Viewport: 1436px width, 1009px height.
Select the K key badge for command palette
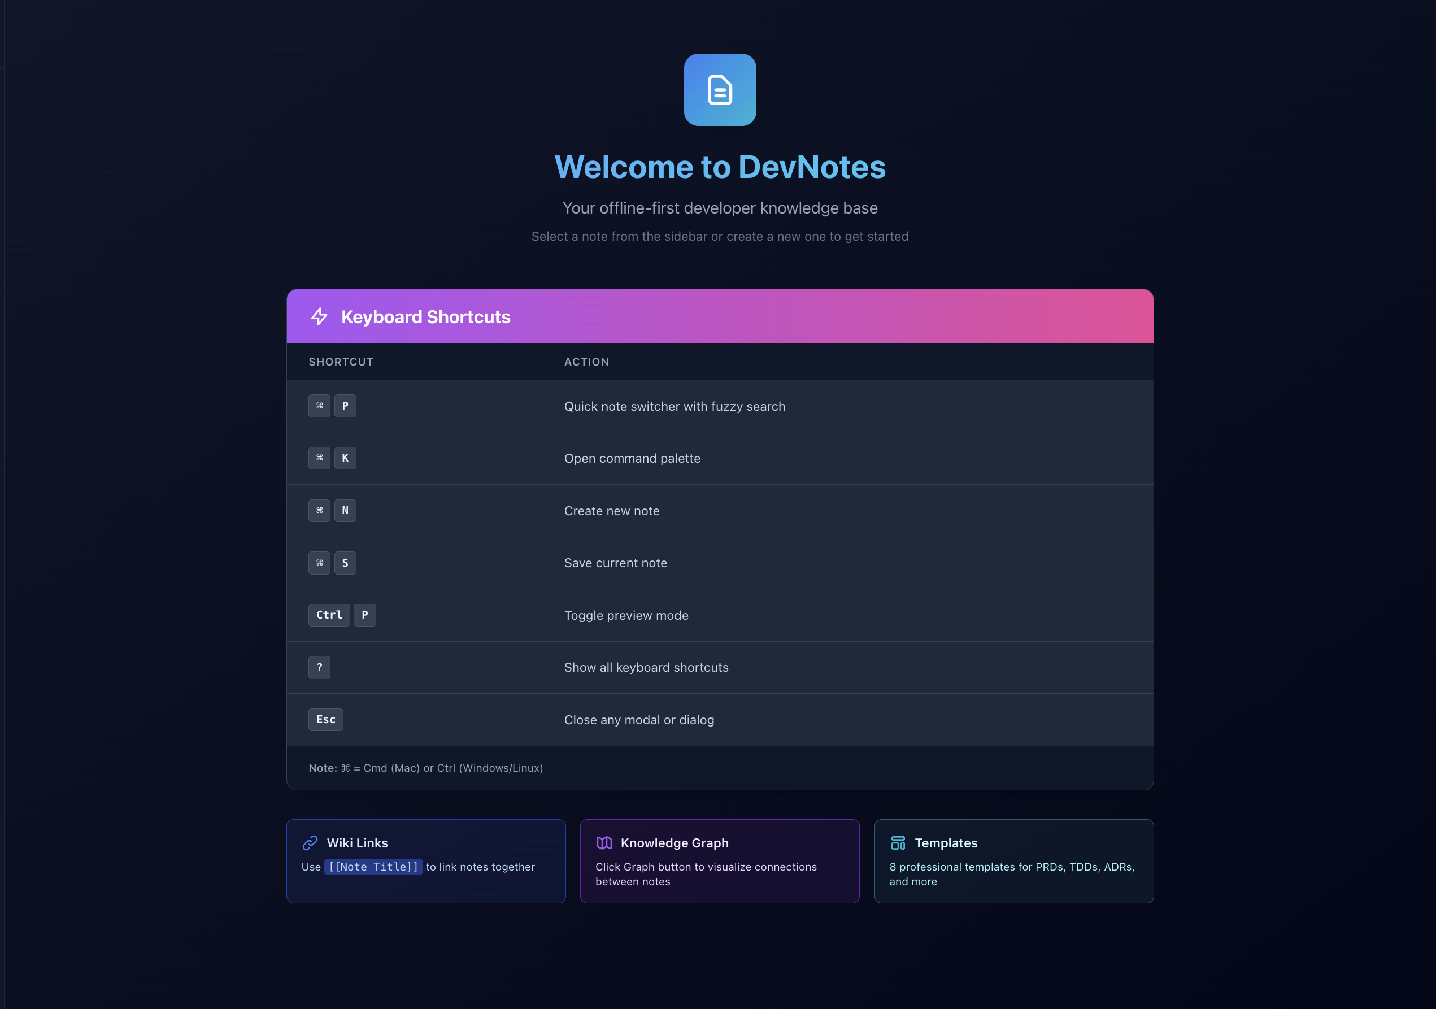click(345, 458)
